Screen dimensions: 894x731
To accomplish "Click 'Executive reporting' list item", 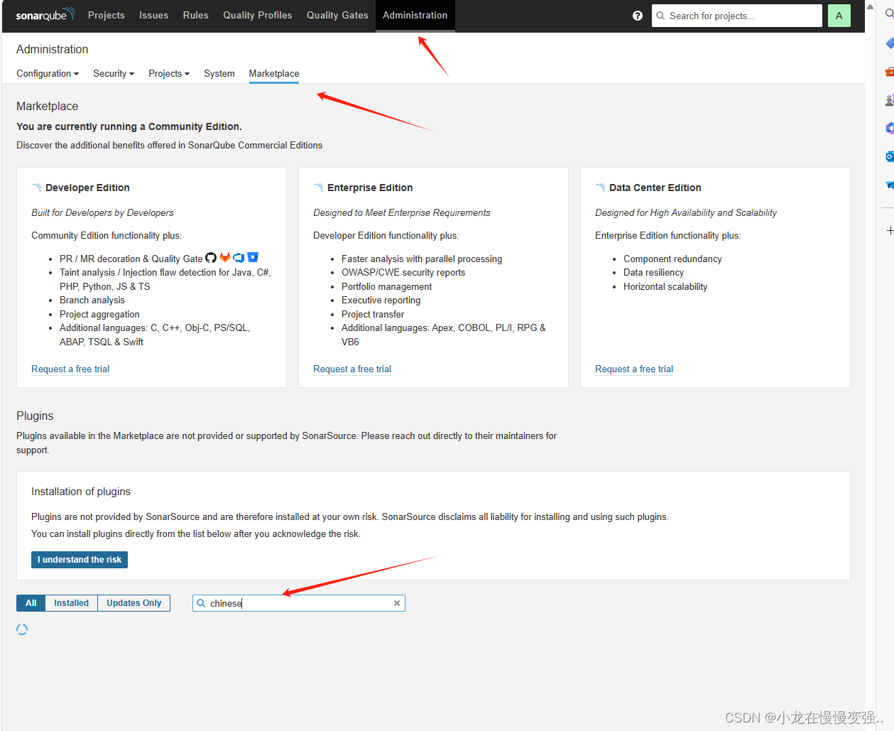I will (381, 300).
